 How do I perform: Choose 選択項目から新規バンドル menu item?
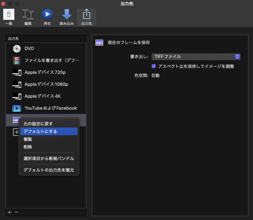(48, 159)
